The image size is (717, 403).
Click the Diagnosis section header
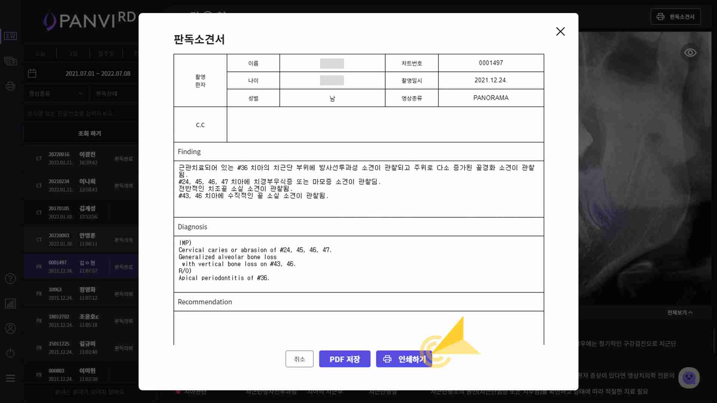tap(358, 227)
